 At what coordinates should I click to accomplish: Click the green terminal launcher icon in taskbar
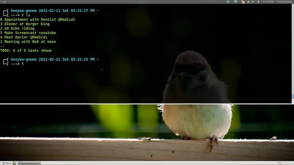[14, 163]
